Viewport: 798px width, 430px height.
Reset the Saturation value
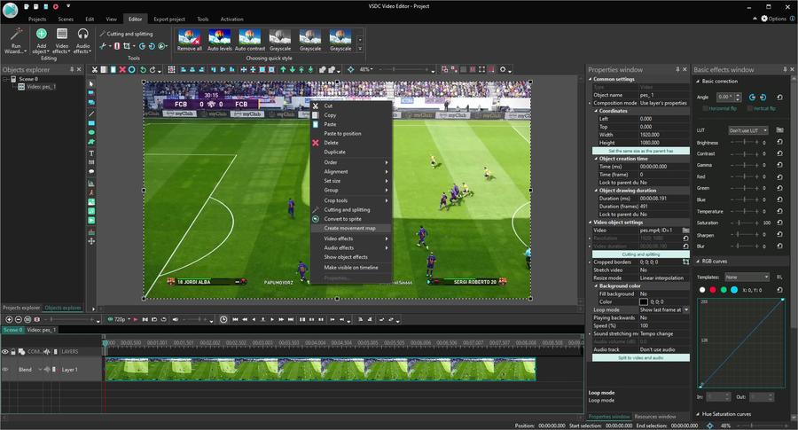point(779,223)
